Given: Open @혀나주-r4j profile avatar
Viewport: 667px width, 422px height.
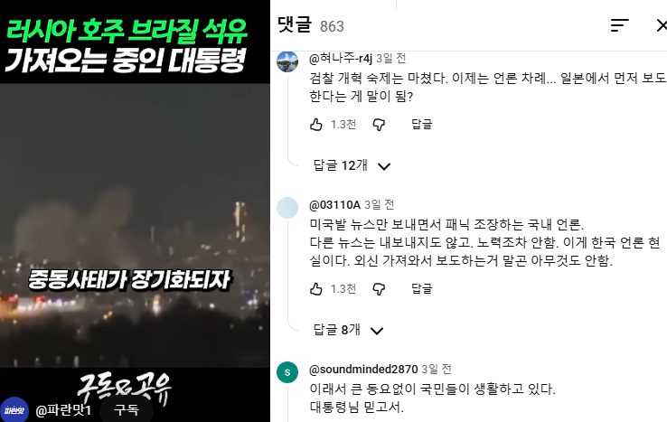Looking at the screenshot, I should 287,62.
